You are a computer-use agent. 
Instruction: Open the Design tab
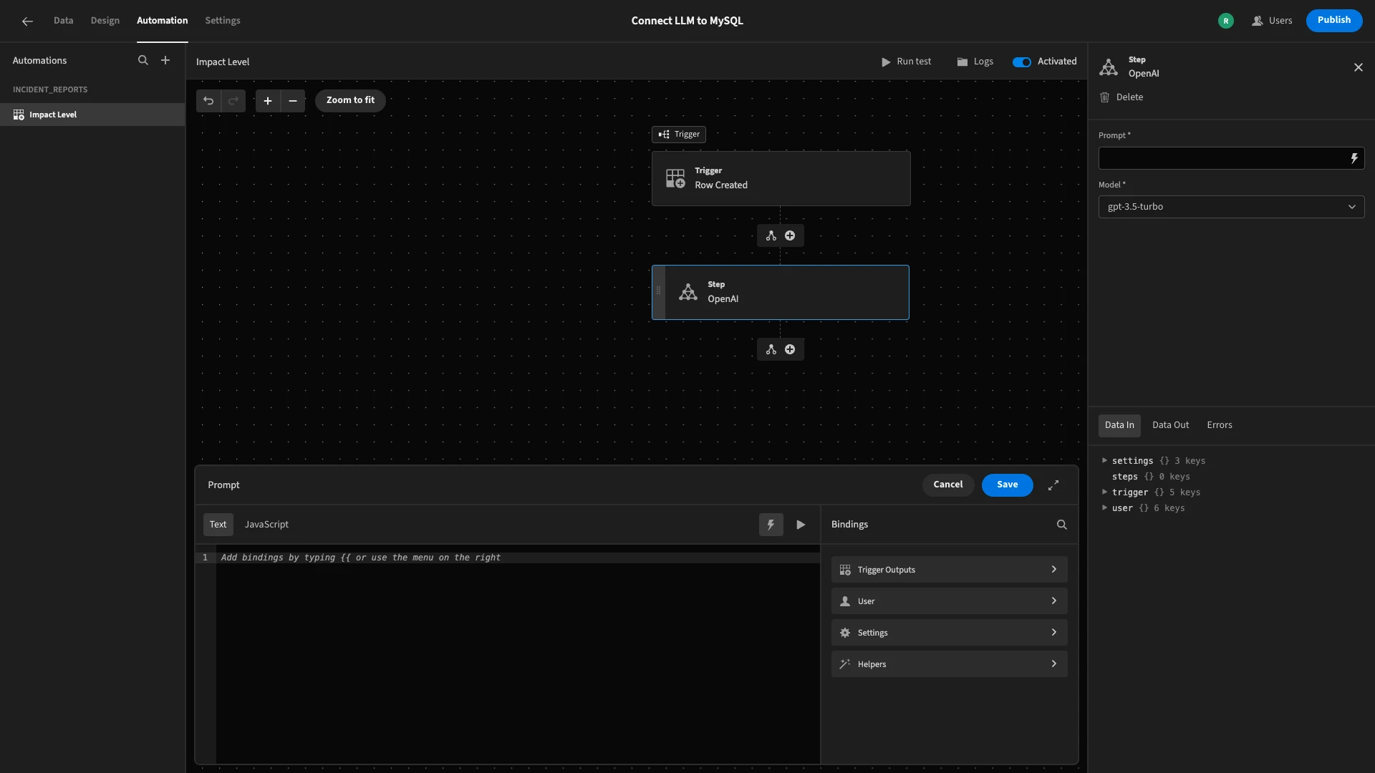[105, 21]
